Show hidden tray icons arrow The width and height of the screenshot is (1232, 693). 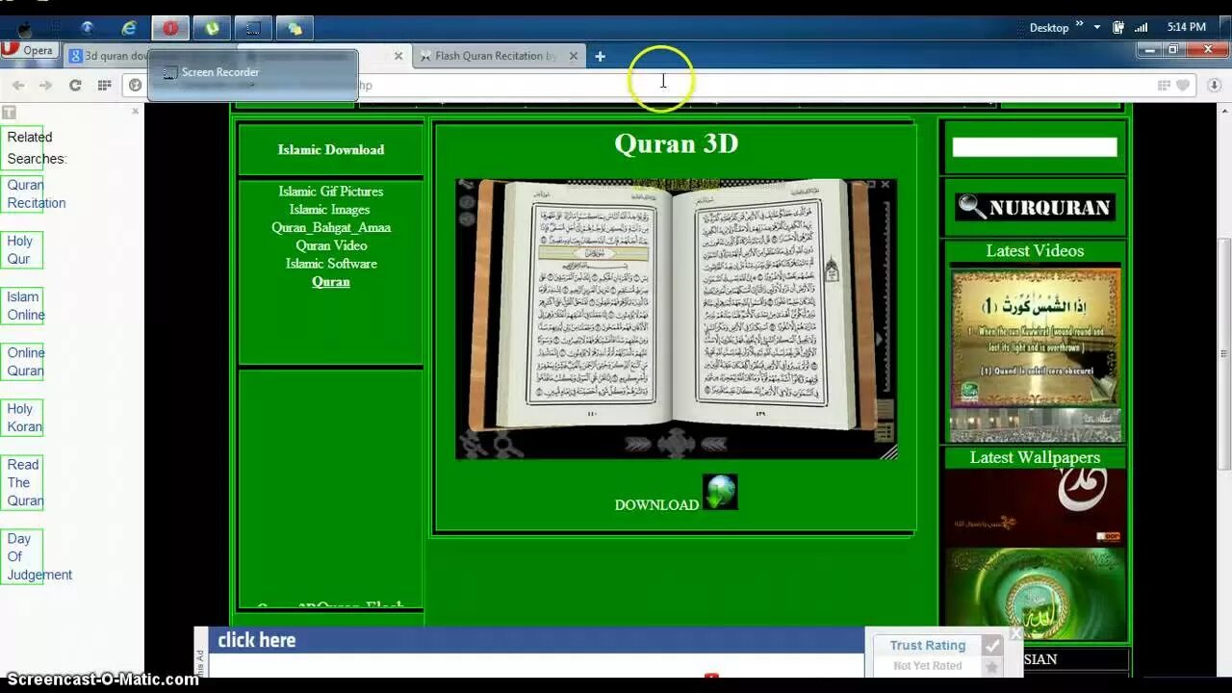(1097, 27)
